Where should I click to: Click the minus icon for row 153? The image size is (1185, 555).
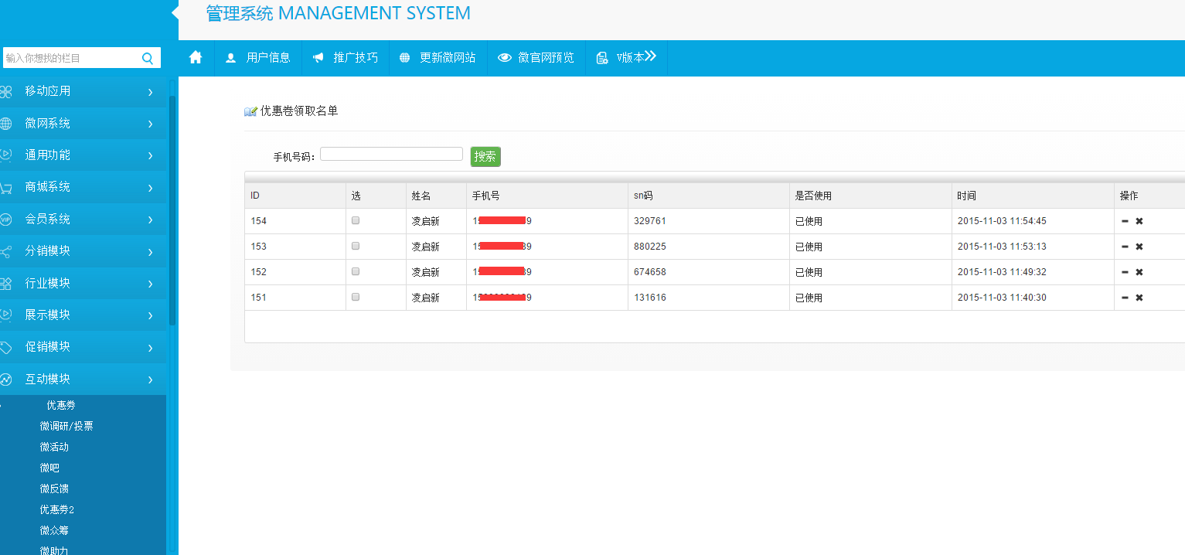tap(1125, 247)
